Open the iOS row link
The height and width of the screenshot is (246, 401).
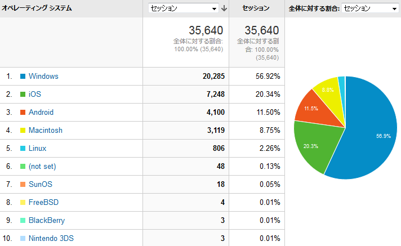[x=35, y=94]
